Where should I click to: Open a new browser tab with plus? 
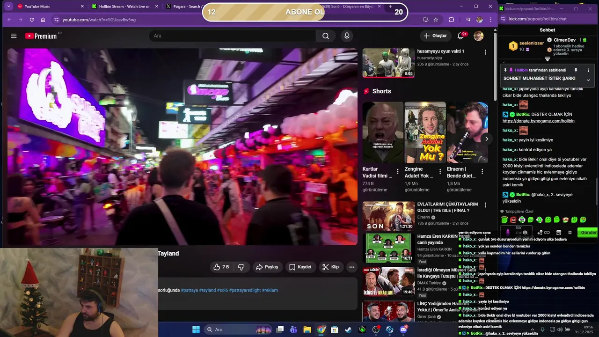tap(391, 7)
